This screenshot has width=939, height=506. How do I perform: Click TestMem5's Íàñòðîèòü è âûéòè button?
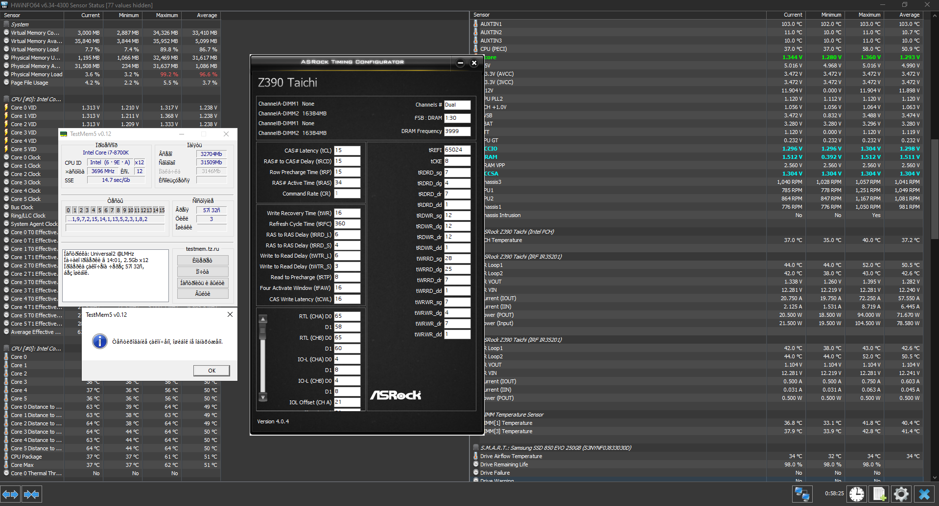pyautogui.click(x=203, y=283)
